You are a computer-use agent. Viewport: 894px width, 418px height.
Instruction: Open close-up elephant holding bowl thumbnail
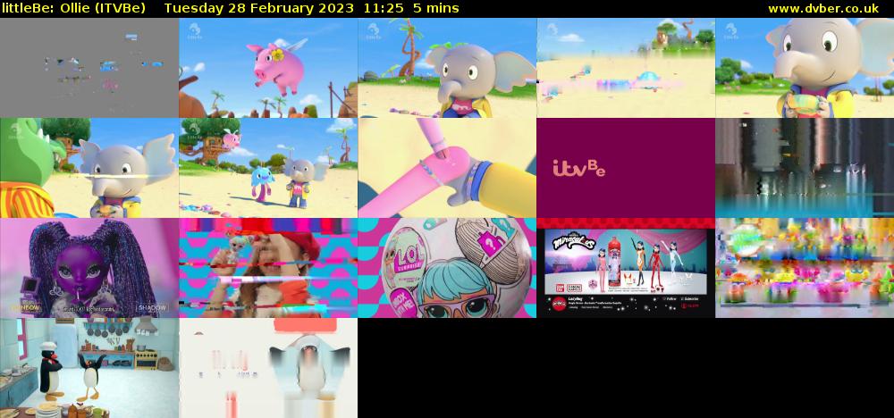(x=805, y=68)
